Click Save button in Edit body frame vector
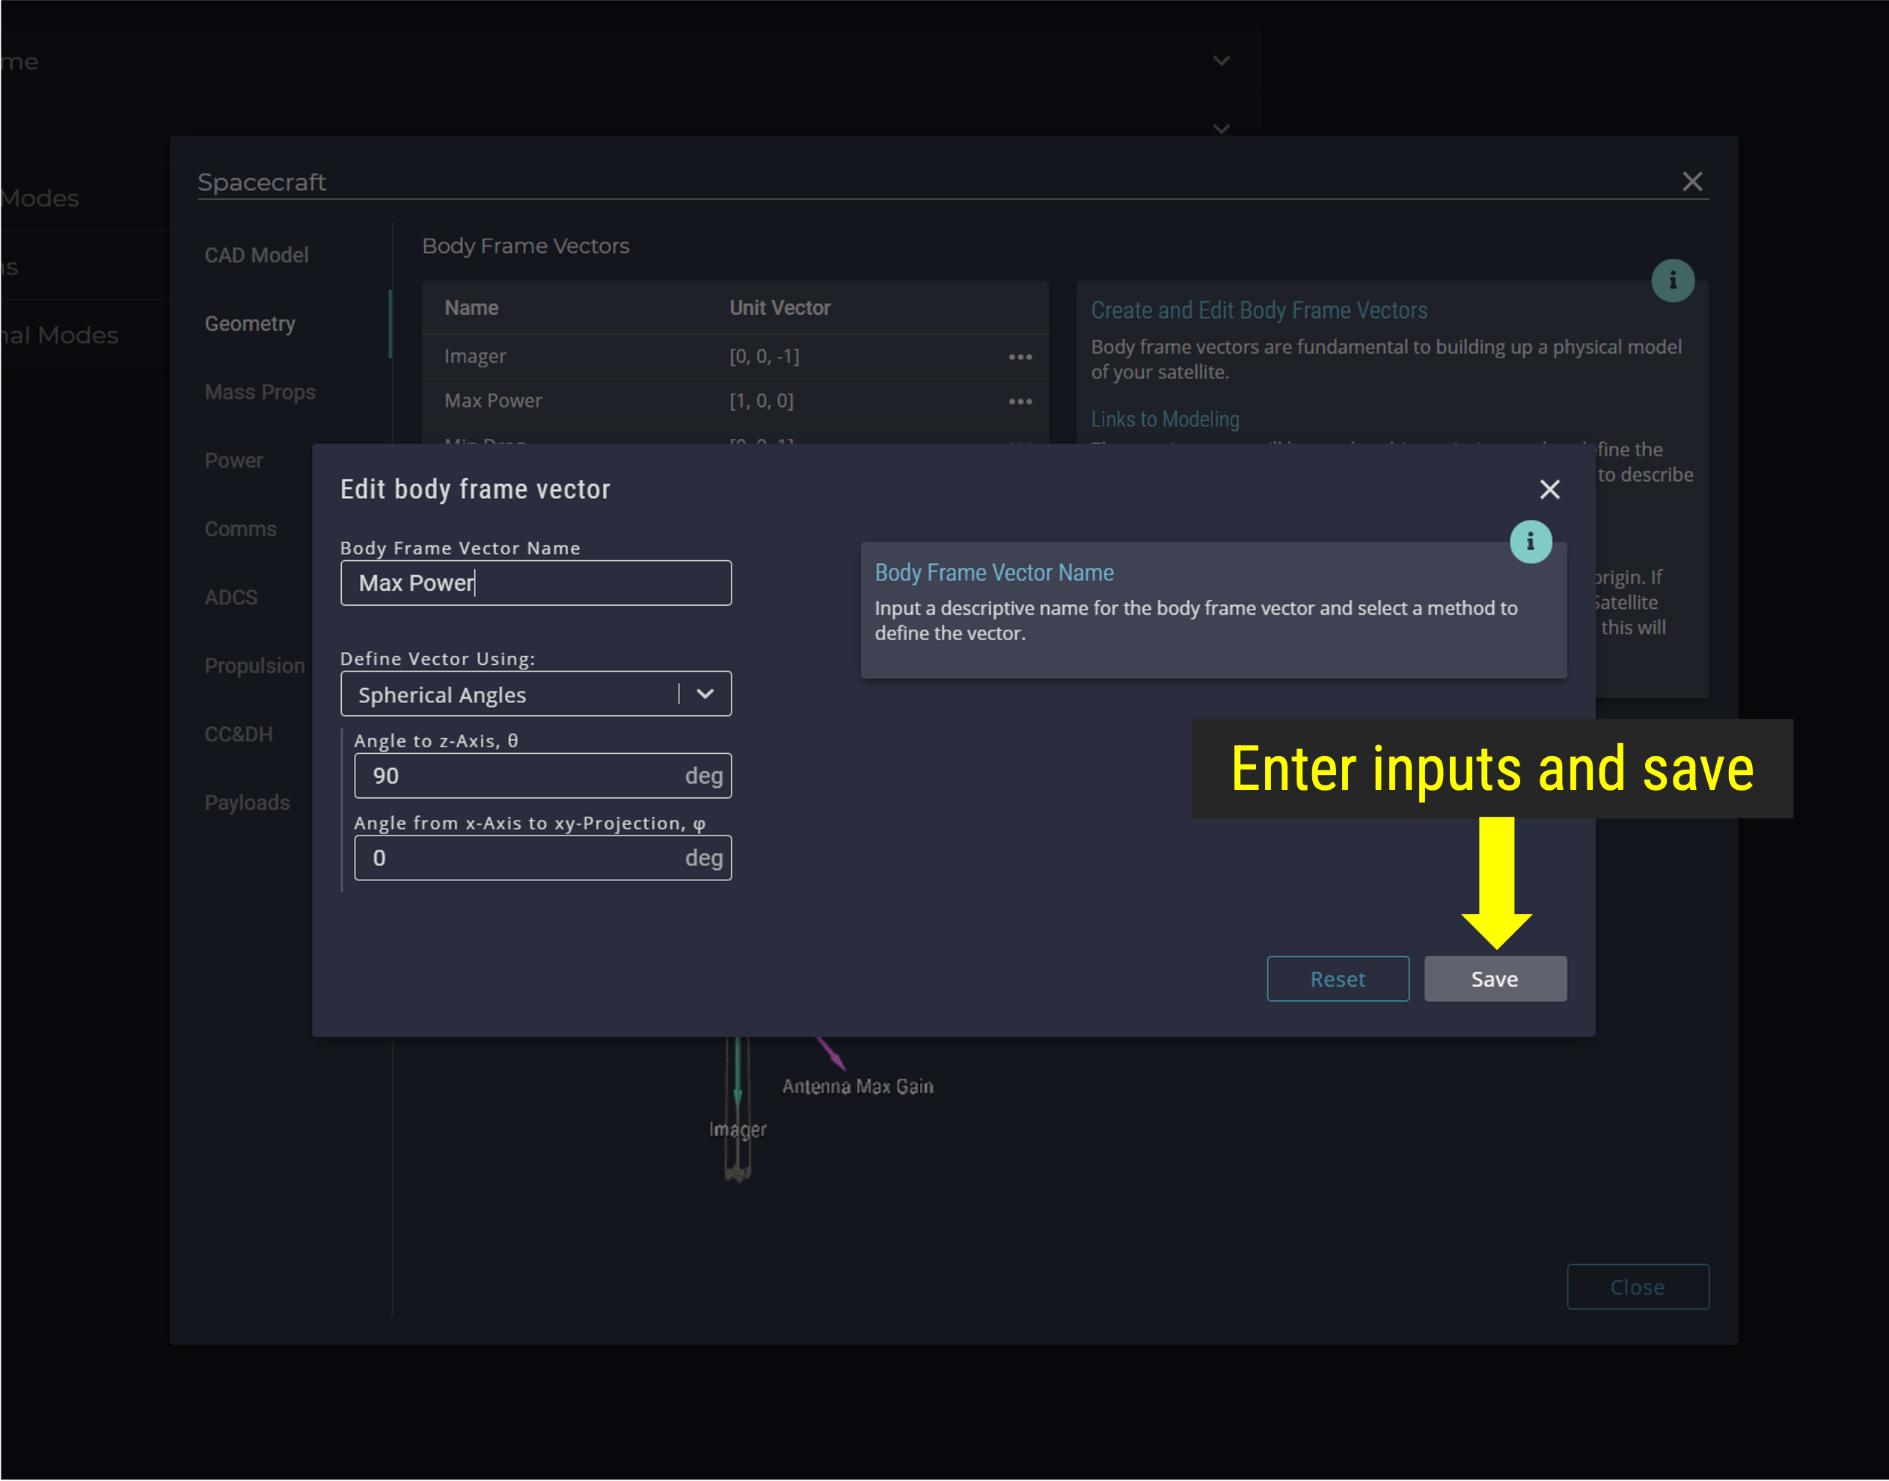Image resolution: width=1889 pixels, height=1481 pixels. click(x=1496, y=978)
